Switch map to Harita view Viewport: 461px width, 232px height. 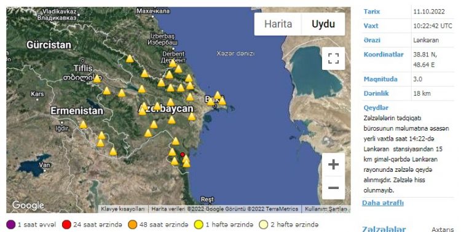point(278,24)
